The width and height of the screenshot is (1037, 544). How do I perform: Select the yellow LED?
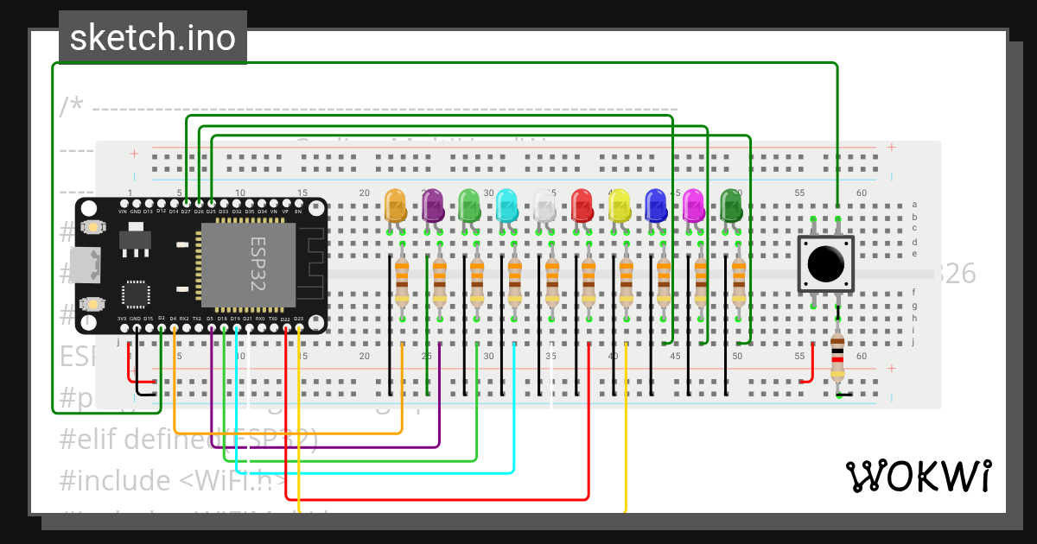tap(619, 206)
